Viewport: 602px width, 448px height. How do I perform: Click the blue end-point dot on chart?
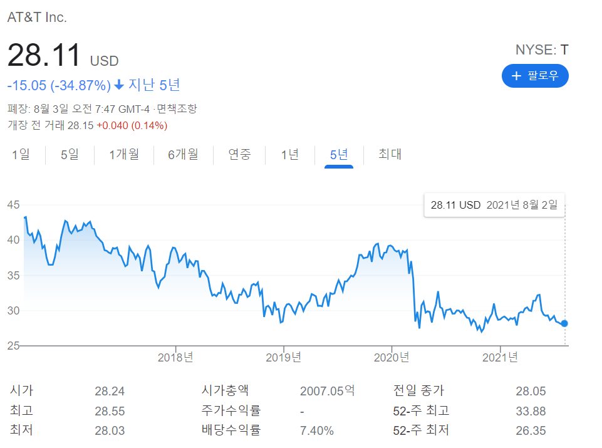pyautogui.click(x=564, y=323)
